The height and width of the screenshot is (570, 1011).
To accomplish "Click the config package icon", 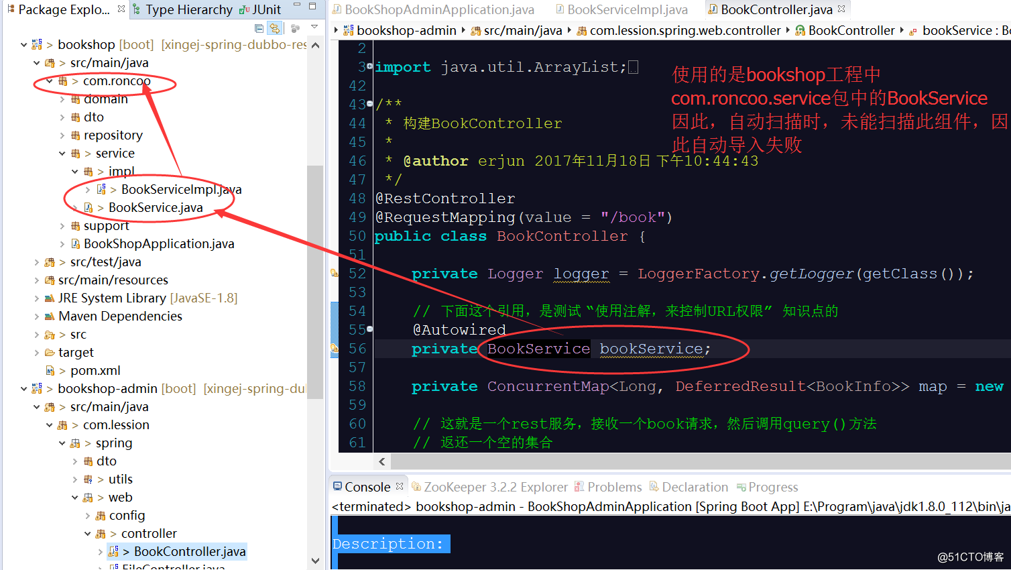I will 101,516.
